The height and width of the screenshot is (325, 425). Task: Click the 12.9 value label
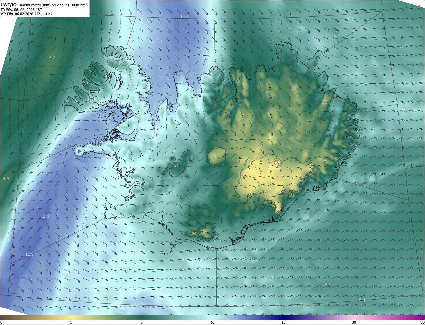(29, 254)
